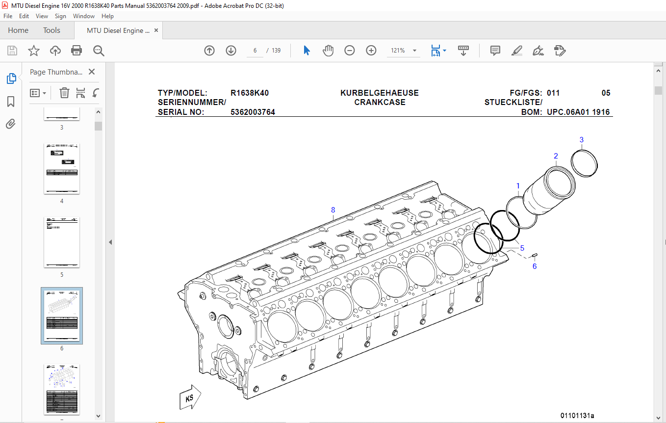Select page 6 crankcase thumbnail

(62, 315)
